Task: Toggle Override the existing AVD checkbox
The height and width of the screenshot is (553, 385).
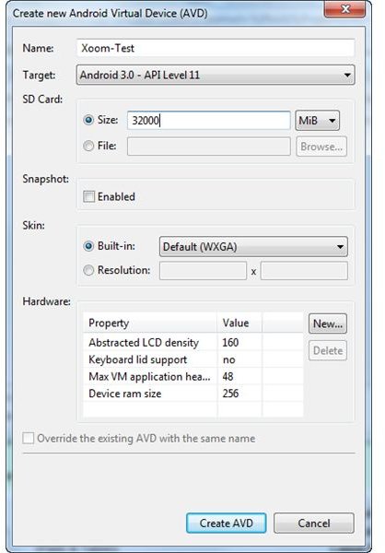Action: (29, 439)
